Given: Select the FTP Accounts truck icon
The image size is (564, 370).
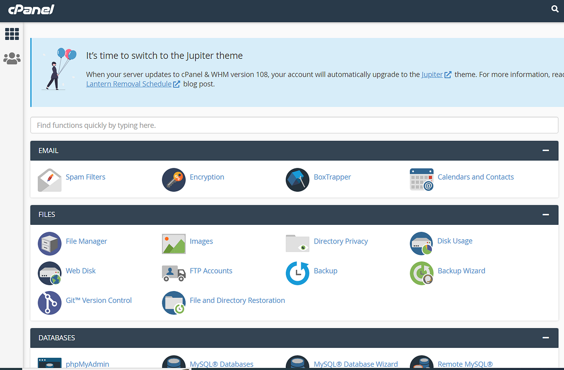Looking at the screenshot, I should 173,273.
